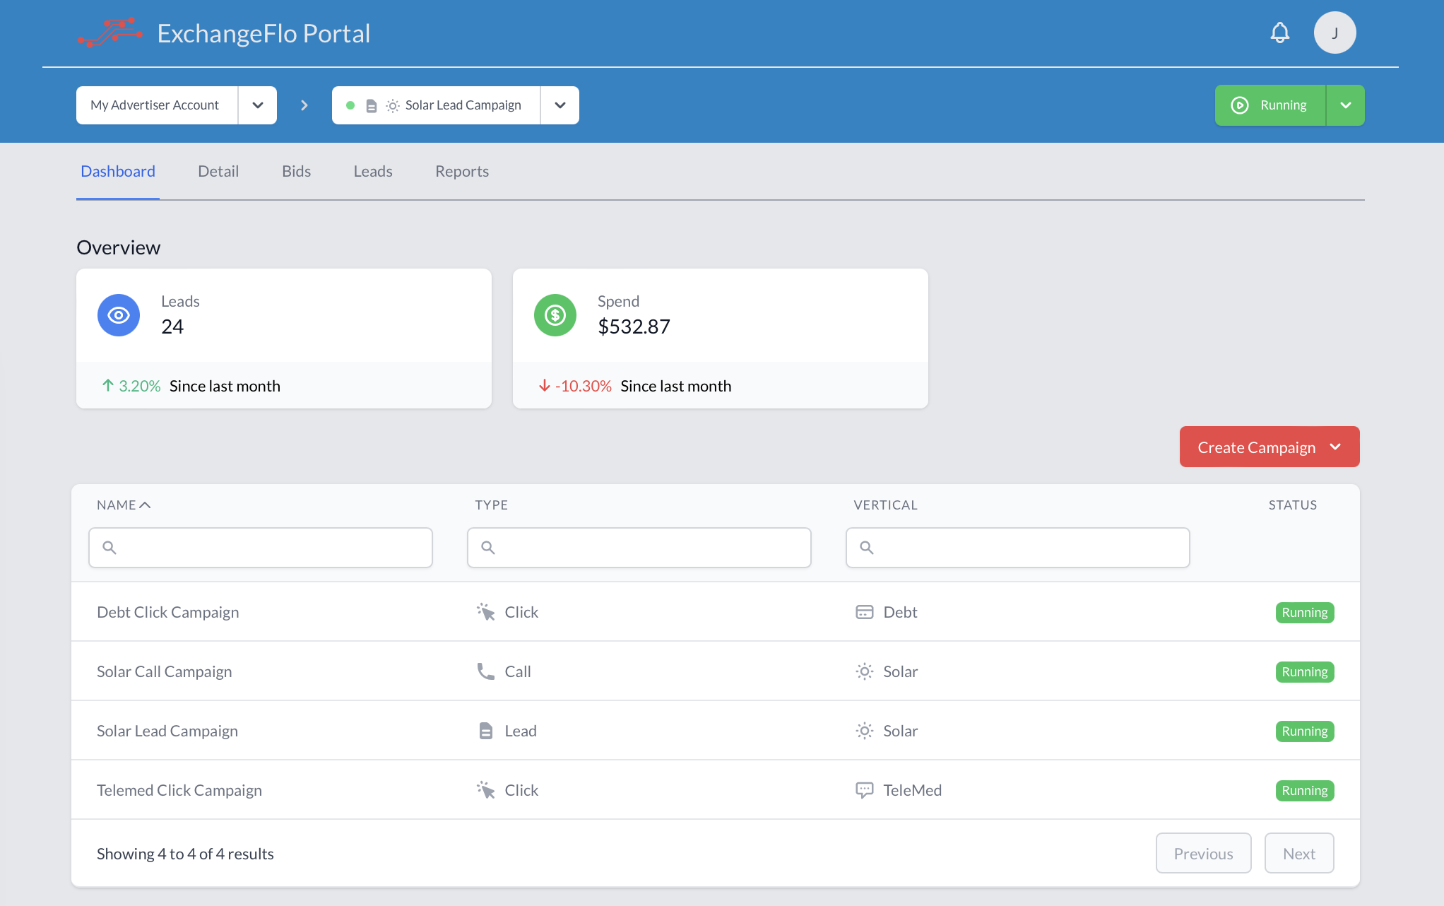Click the TeleMed vertical text
This screenshot has height=906, width=1444.
point(912,790)
